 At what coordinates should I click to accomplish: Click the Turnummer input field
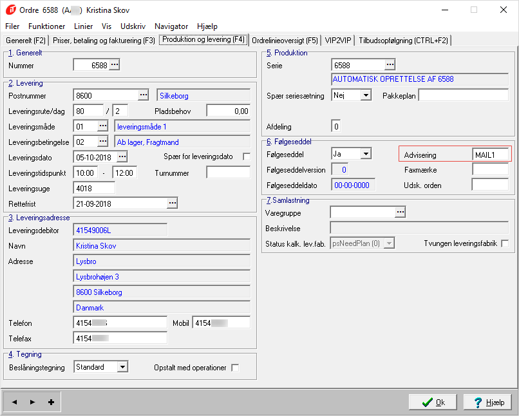(x=229, y=173)
